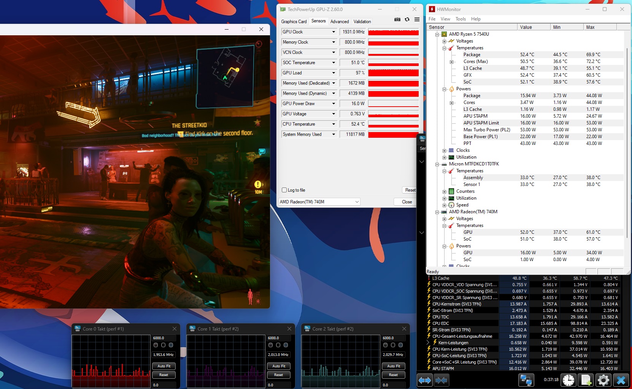
Task: Click the GPU-Z title bar app icon
Action: (283, 9)
